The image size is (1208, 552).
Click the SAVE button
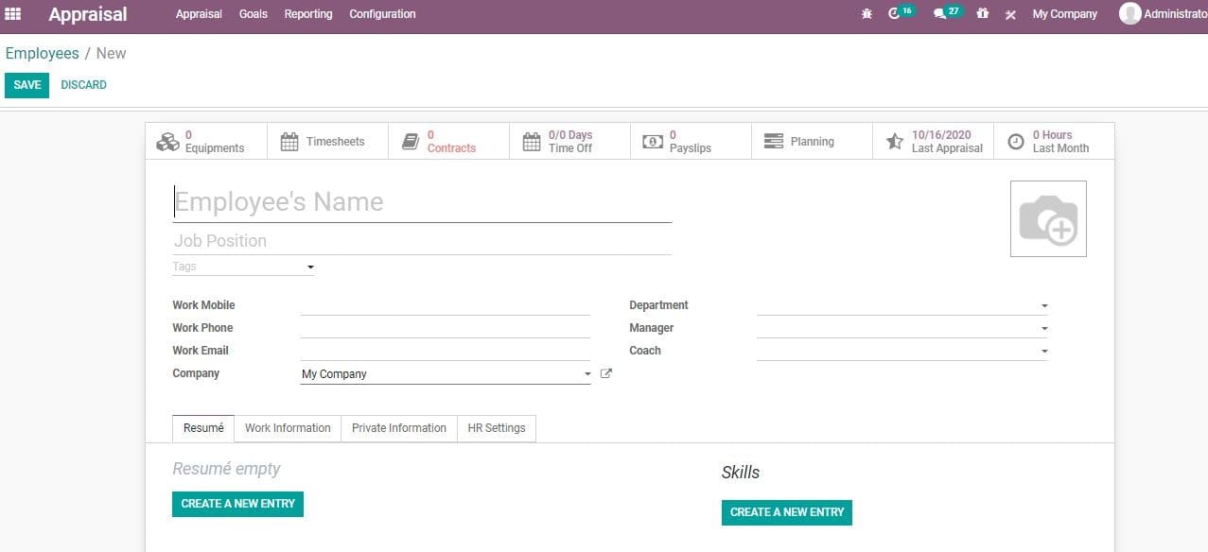27,85
